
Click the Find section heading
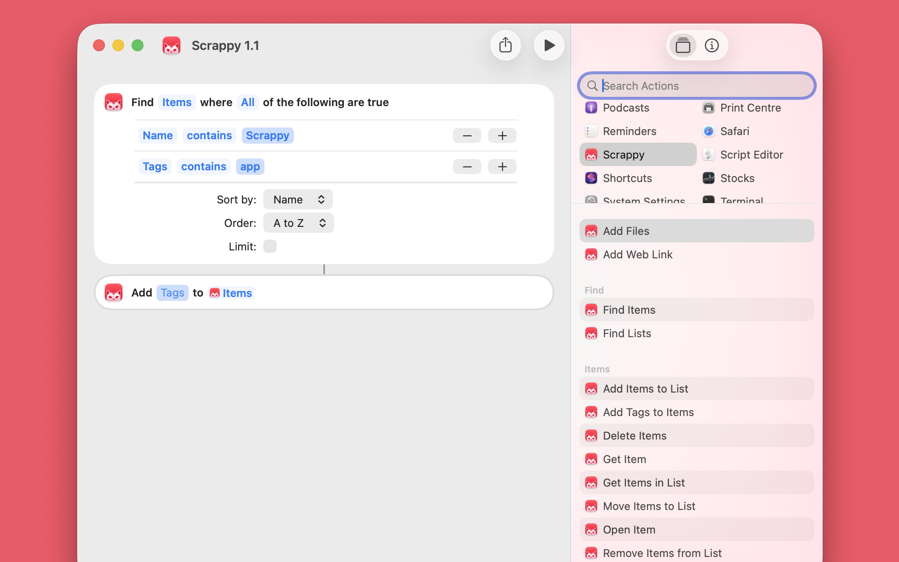[x=594, y=290]
